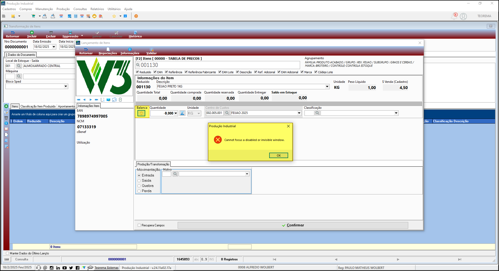Click Histórico in Transformação de Itens toolbar
Screen dimensions: 499x271
pyautogui.click(x=135, y=34)
